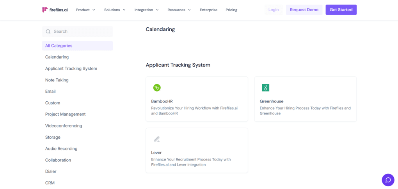The image size is (398, 189).
Task: Click the Greenhouse logo icon
Action: [x=265, y=88]
